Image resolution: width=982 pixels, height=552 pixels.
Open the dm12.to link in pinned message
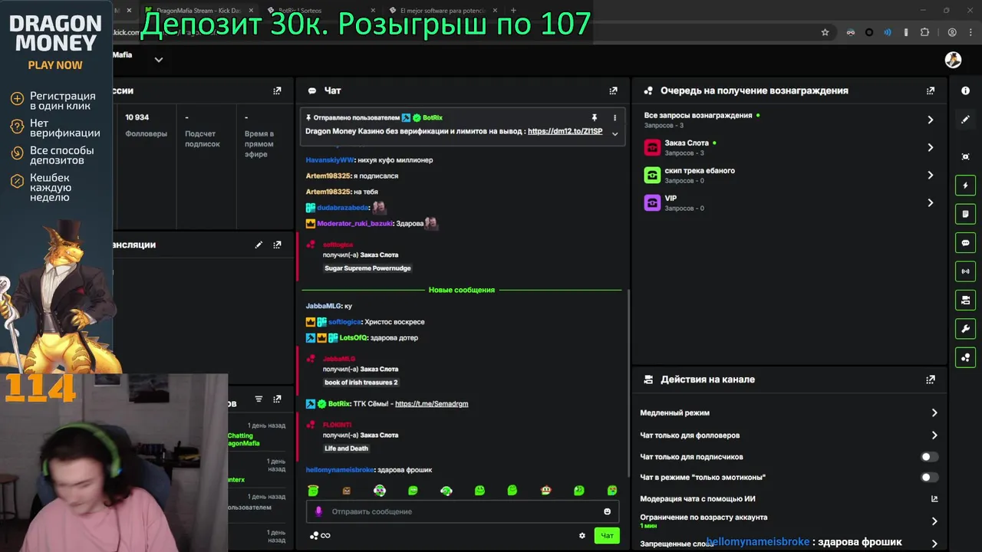[x=565, y=131]
